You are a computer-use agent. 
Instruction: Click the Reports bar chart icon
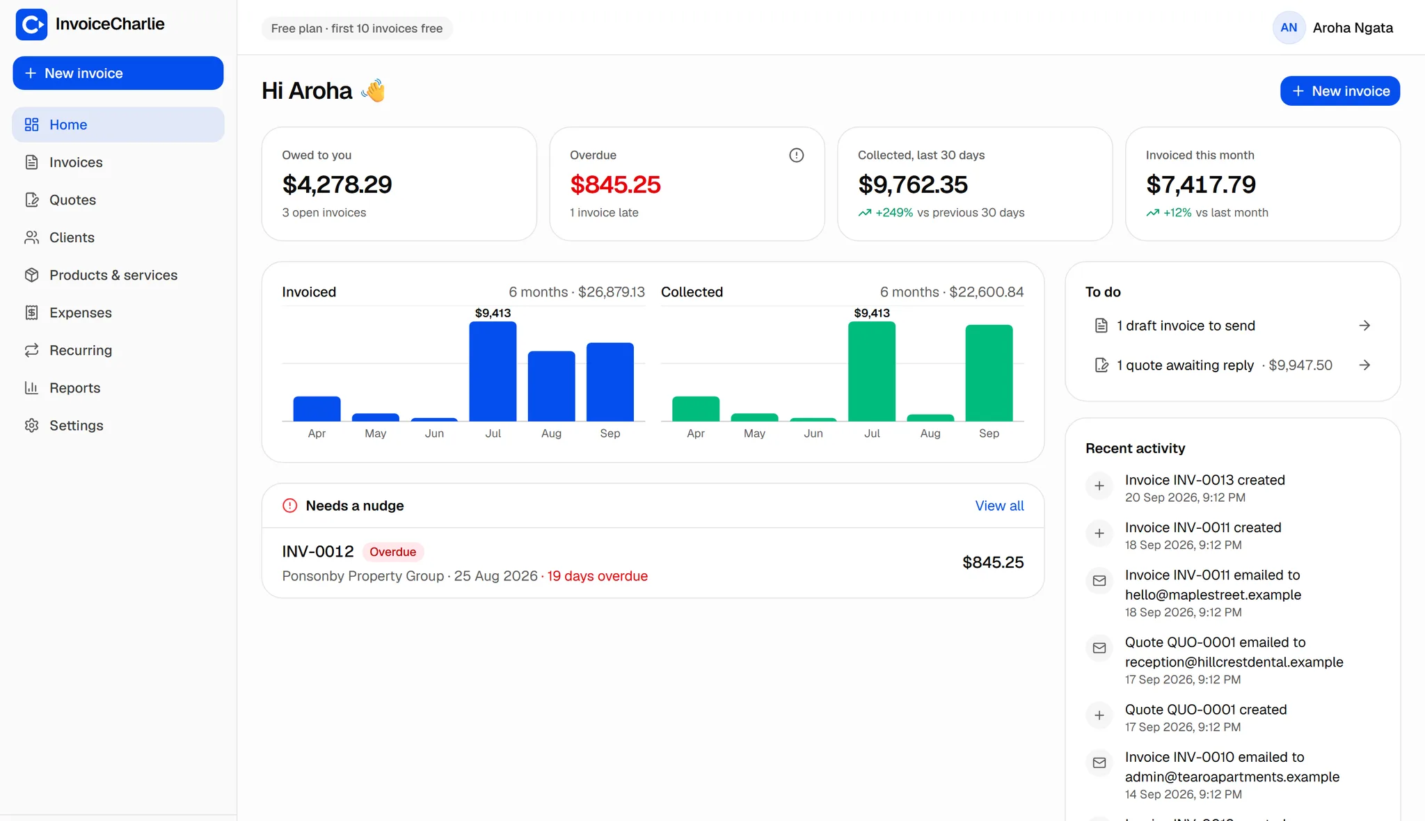click(31, 388)
